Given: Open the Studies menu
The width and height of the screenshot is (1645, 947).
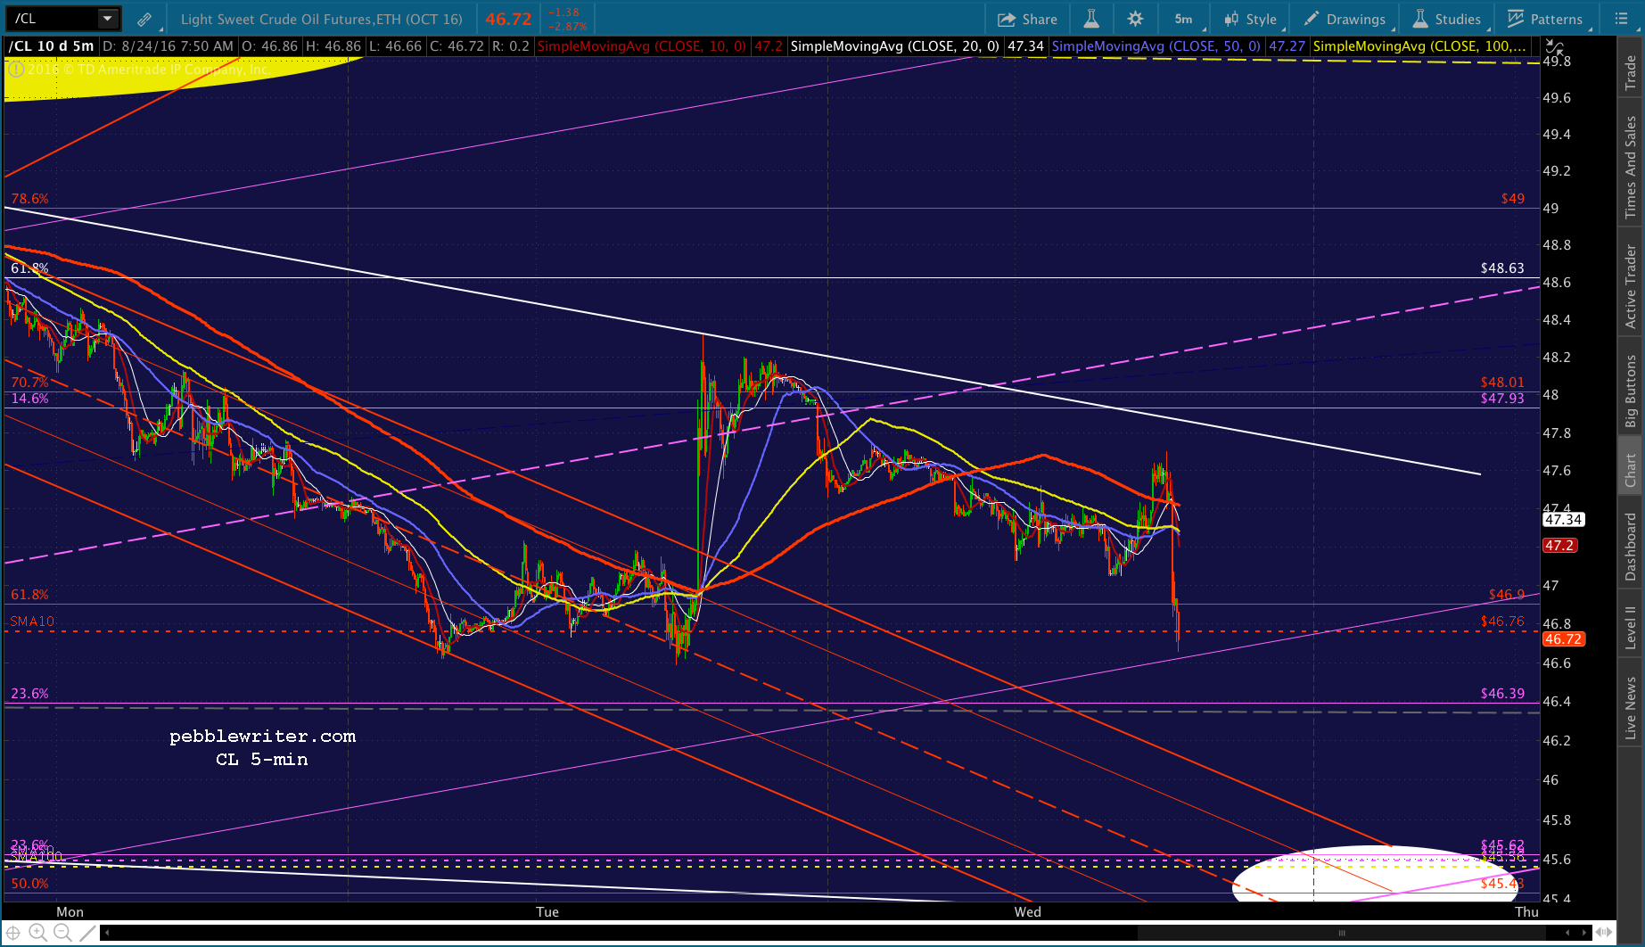Looking at the screenshot, I should pos(1447,19).
